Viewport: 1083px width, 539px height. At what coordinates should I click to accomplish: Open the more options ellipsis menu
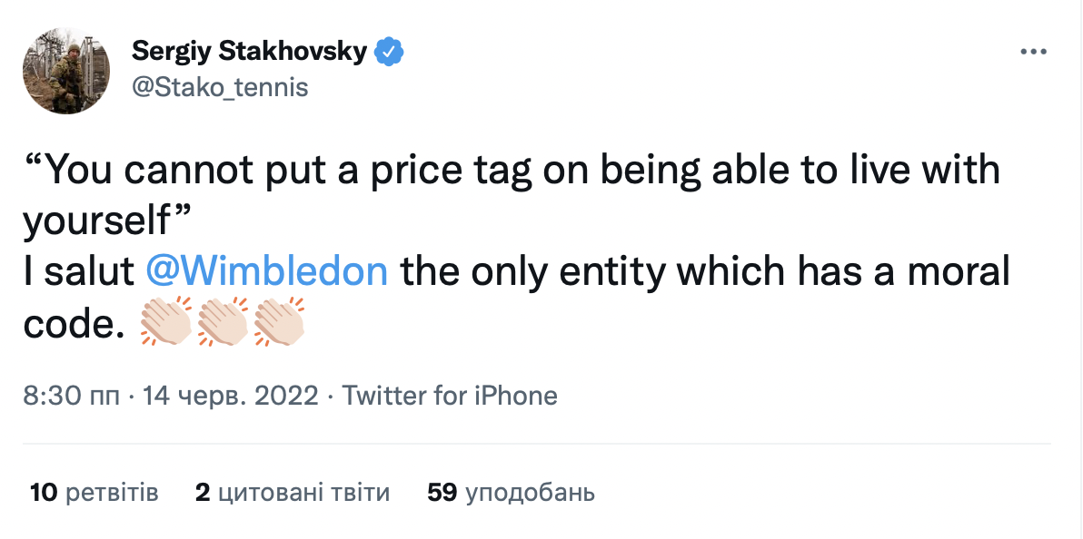click(1034, 52)
